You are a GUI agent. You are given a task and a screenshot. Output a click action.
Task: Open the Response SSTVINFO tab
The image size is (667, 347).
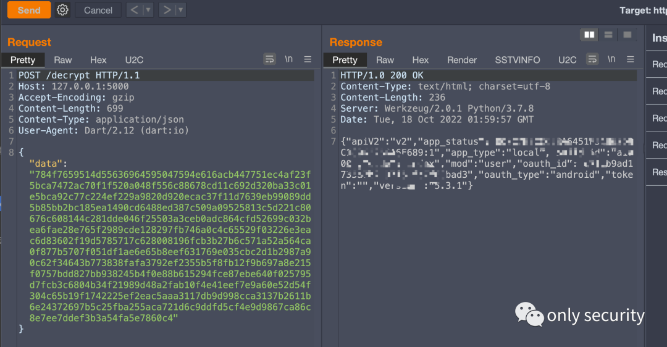(518, 60)
